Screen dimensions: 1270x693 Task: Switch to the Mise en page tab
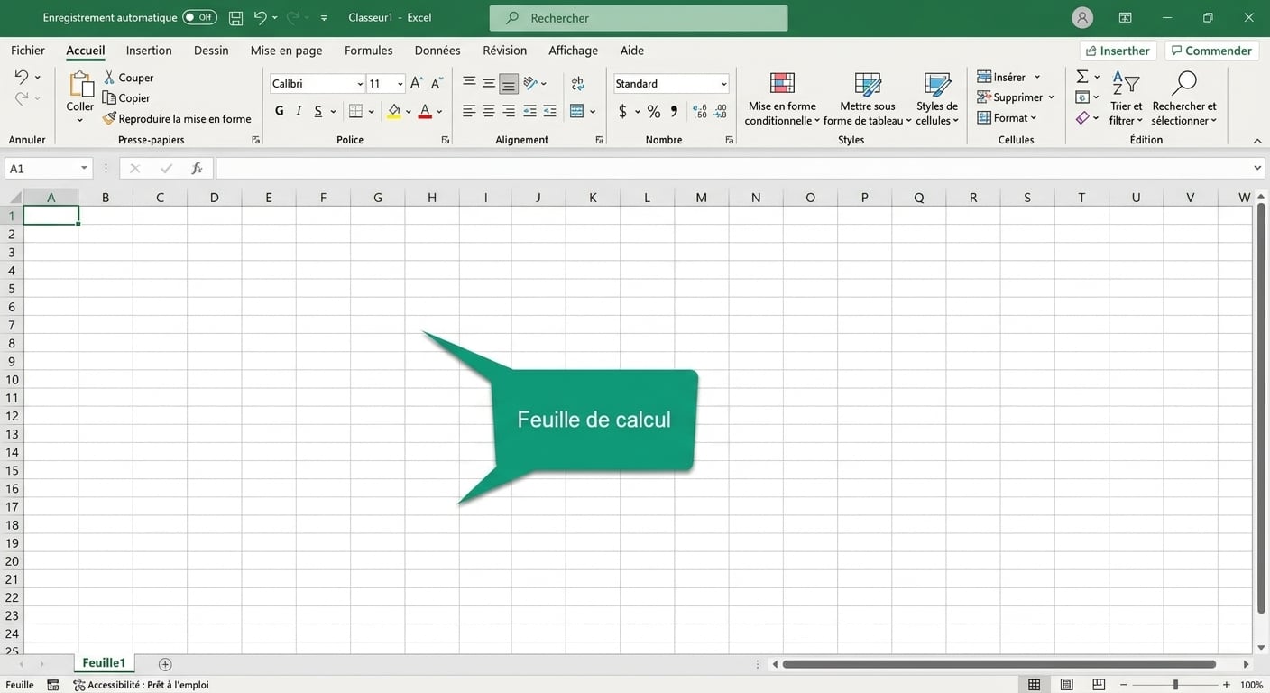[x=286, y=51]
